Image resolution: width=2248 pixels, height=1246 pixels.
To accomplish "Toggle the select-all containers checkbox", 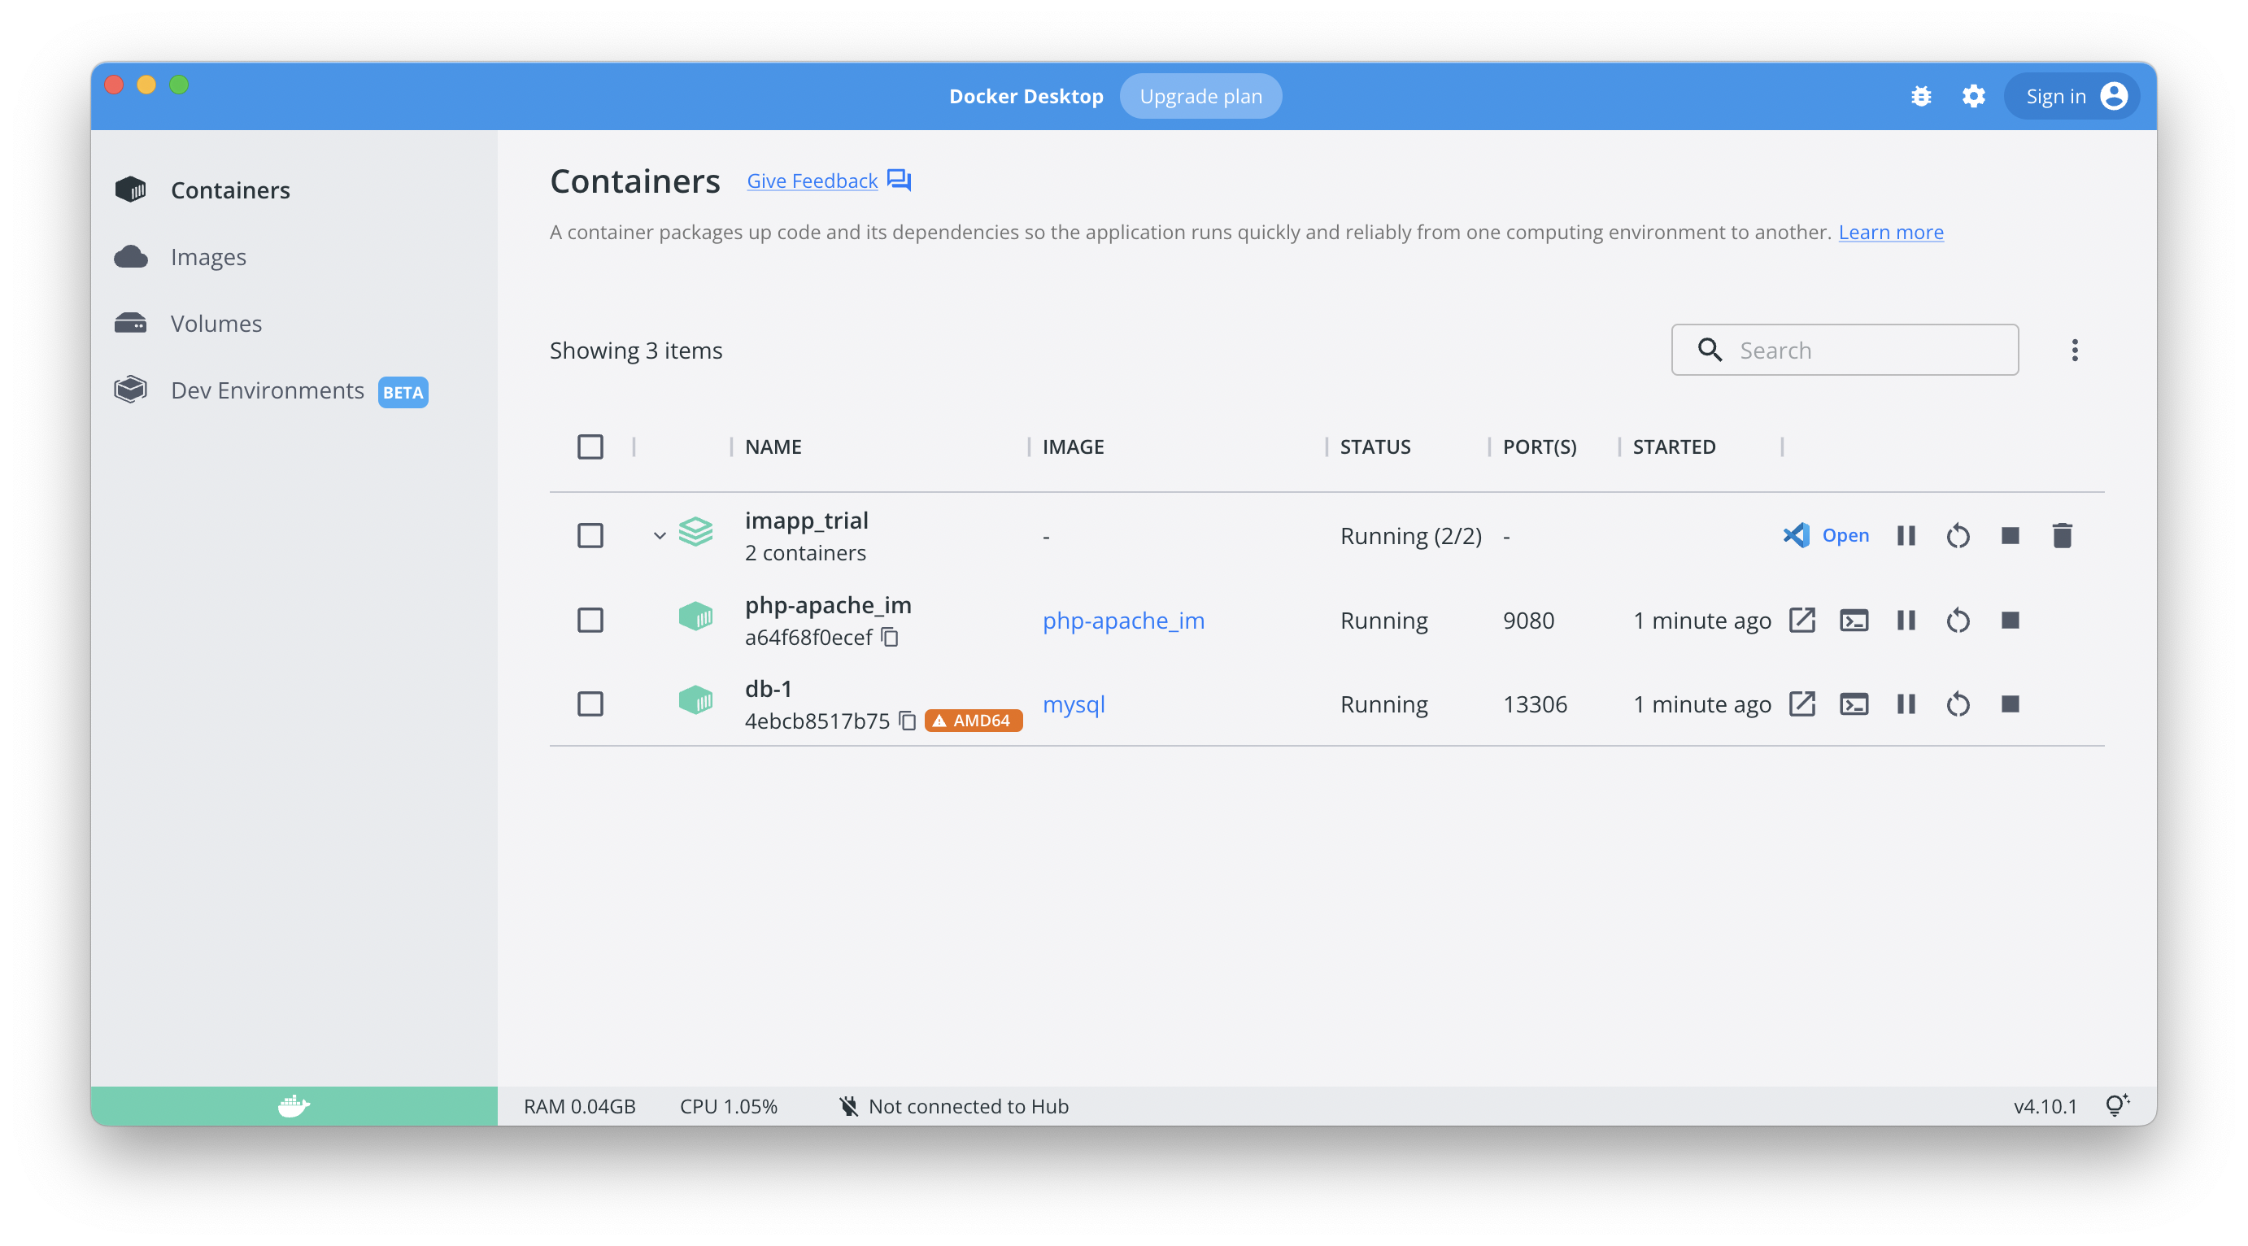I will click(590, 447).
